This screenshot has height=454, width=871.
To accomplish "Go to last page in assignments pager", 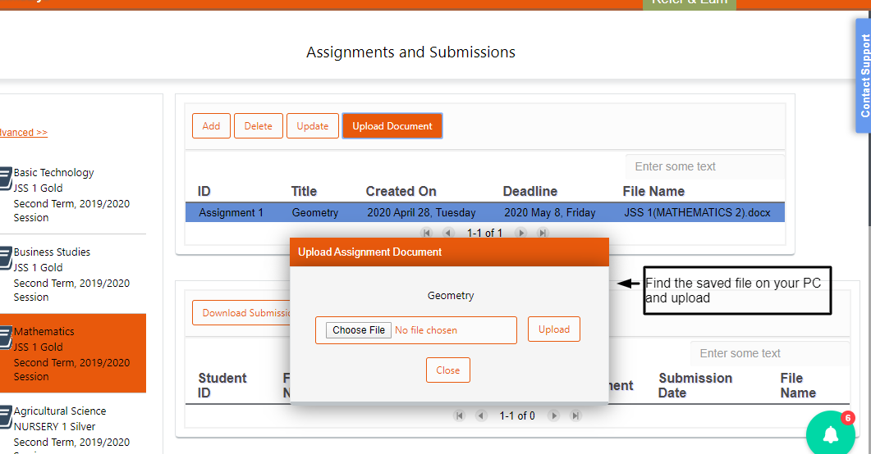I will (543, 233).
